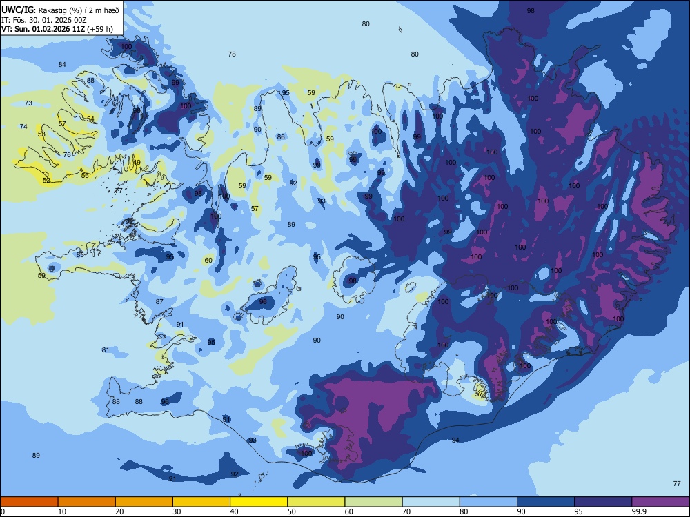This screenshot has width=690, height=517.
Task: Click the map value '54'
Action: tap(90, 119)
